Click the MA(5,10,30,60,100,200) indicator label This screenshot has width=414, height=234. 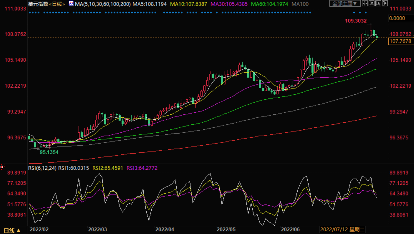103,4
